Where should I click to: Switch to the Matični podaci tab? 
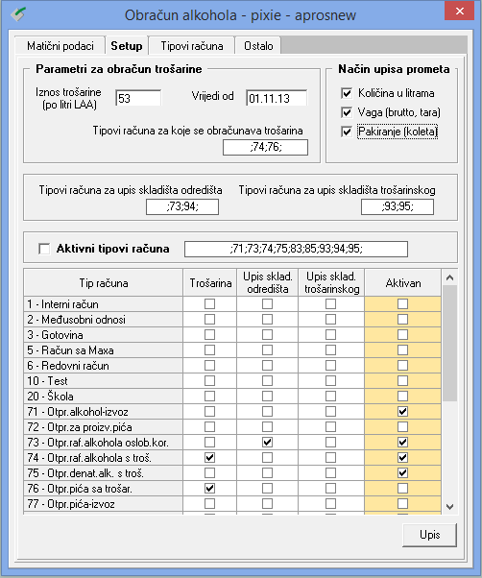coord(60,46)
